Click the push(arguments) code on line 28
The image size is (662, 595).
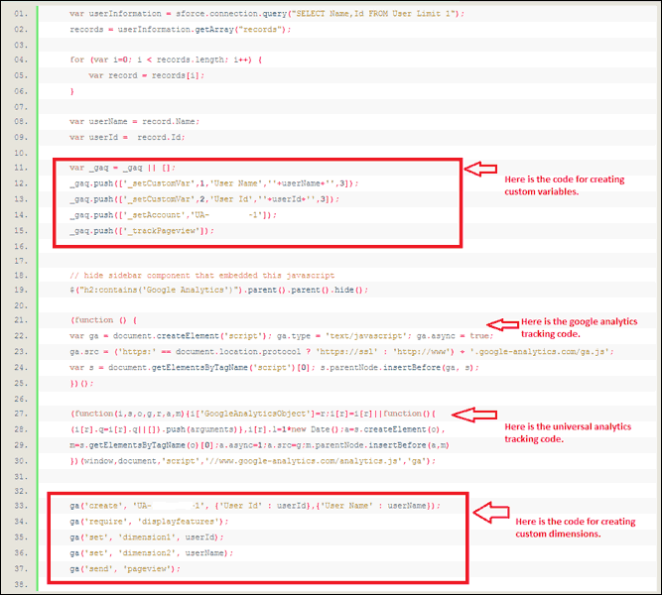pos(257,429)
